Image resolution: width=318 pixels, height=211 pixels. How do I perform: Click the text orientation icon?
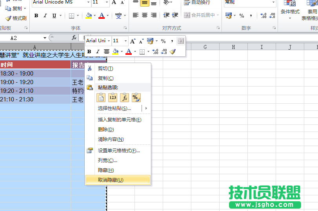click(167, 2)
